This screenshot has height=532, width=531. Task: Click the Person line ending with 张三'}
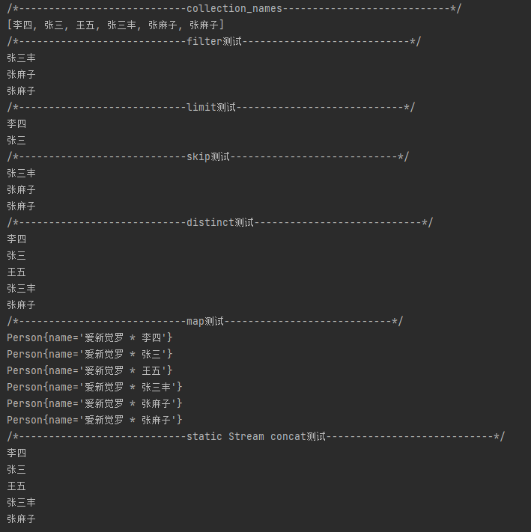[x=90, y=355]
